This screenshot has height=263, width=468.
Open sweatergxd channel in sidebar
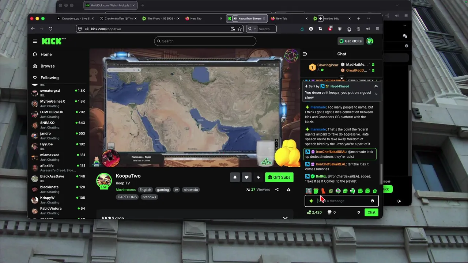[58, 92]
